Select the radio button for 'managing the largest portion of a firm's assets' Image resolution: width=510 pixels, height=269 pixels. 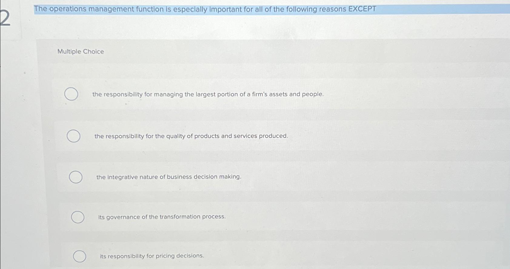72,94
